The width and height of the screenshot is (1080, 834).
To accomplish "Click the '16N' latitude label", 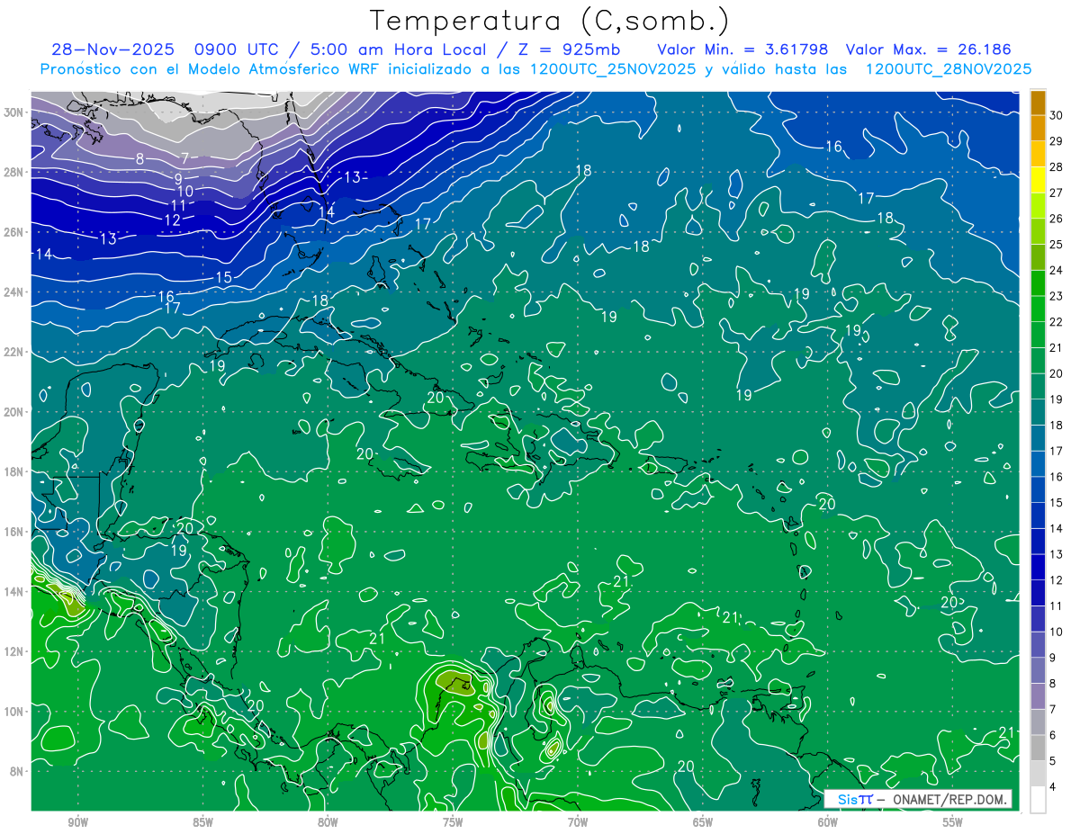I will (x=15, y=532).
